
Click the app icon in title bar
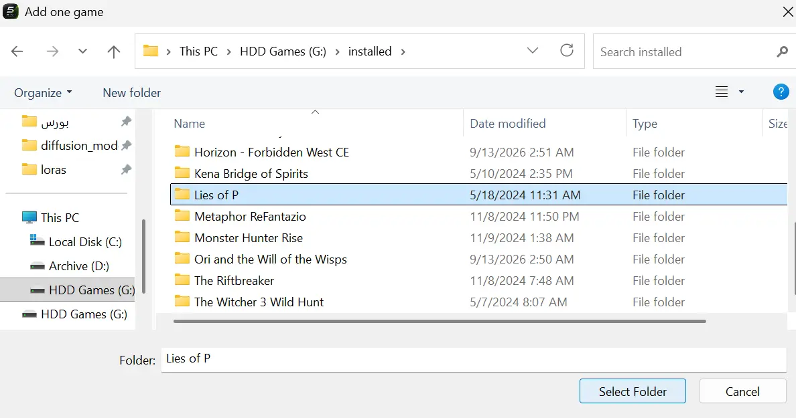coord(11,11)
